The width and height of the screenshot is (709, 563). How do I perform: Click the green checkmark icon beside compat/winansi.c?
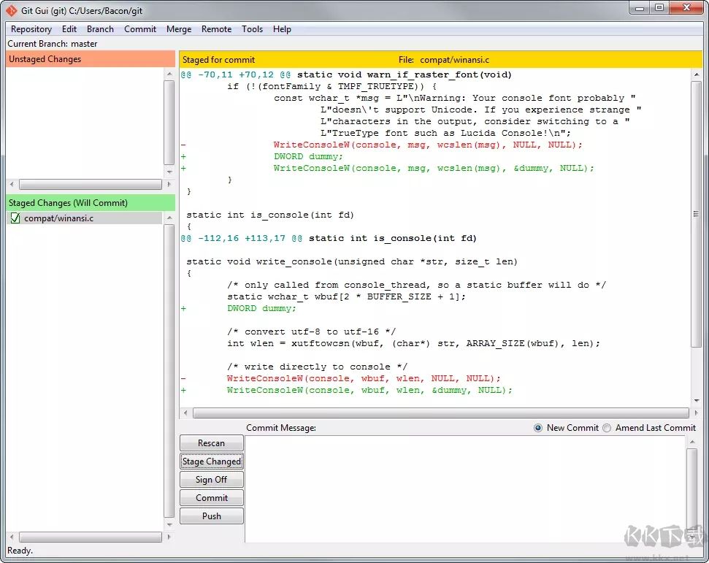tap(15, 217)
